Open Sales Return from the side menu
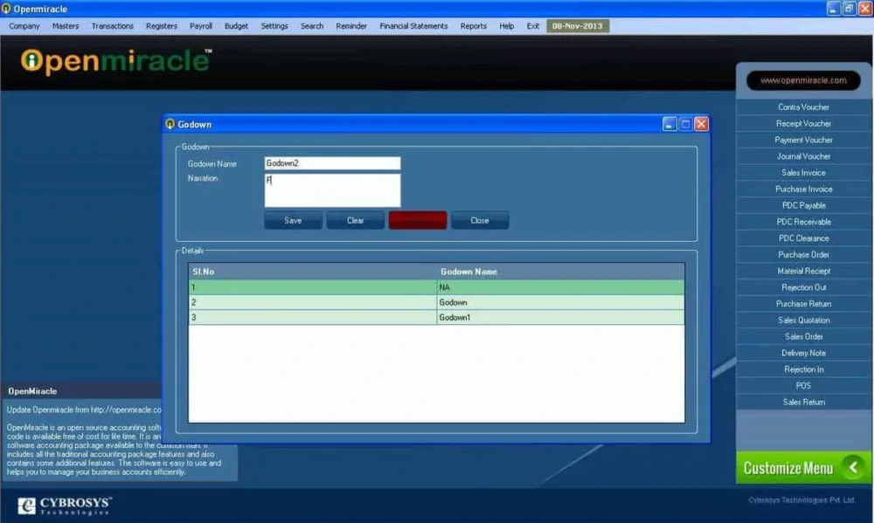The image size is (874, 523). [x=803, y=403]
